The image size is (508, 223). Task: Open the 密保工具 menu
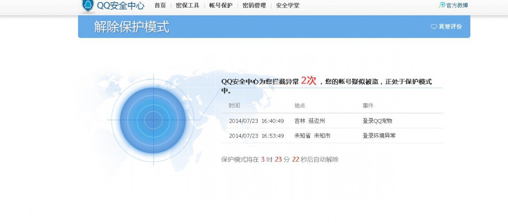[x=188, y=6]
